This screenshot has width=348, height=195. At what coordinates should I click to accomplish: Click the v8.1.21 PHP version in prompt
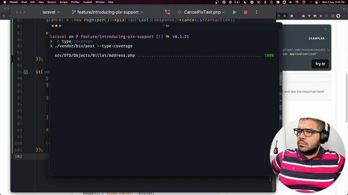(181, 37)
